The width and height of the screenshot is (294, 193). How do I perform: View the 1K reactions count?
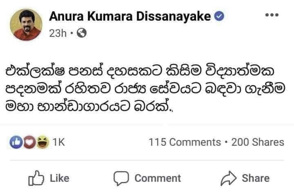pos(59,142)
